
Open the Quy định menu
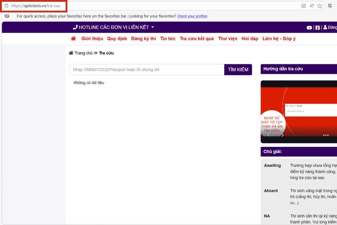point(117,38)
